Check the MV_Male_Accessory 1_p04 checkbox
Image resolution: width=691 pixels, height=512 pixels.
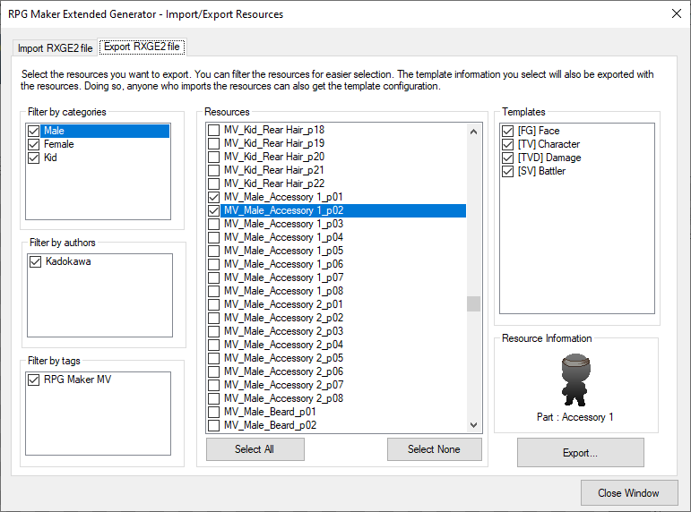point(213,237)
